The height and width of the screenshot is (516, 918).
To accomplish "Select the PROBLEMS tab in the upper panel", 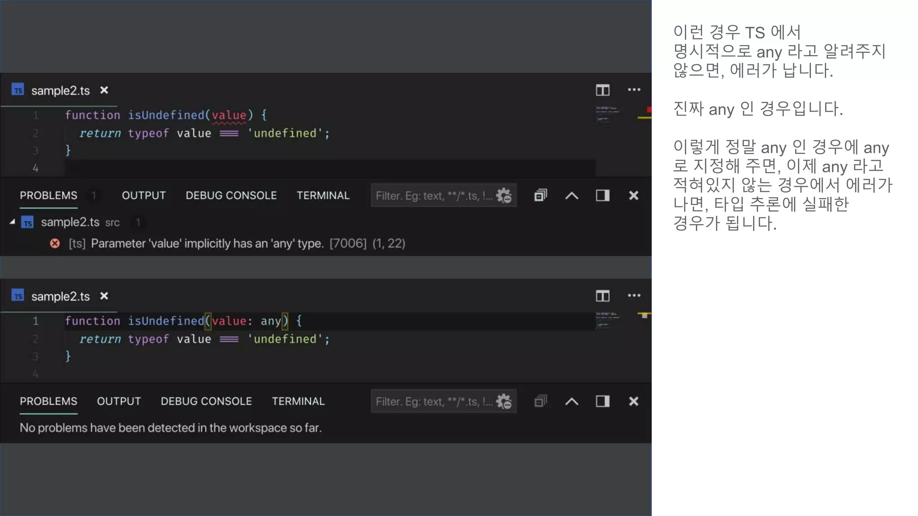I will tap(48, 195).
